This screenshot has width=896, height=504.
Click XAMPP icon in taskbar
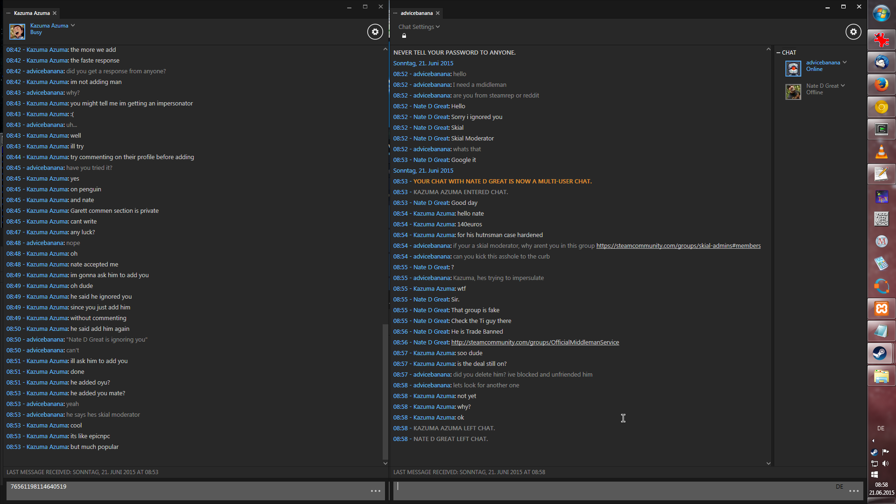tap(881, 308)
